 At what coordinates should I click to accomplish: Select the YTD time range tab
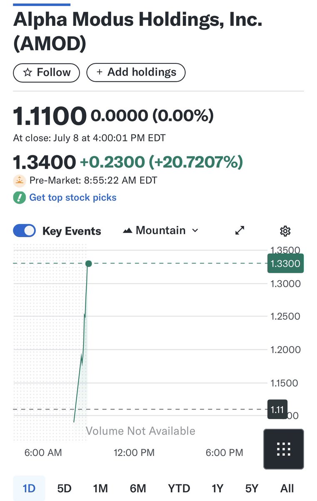(179, 488)
